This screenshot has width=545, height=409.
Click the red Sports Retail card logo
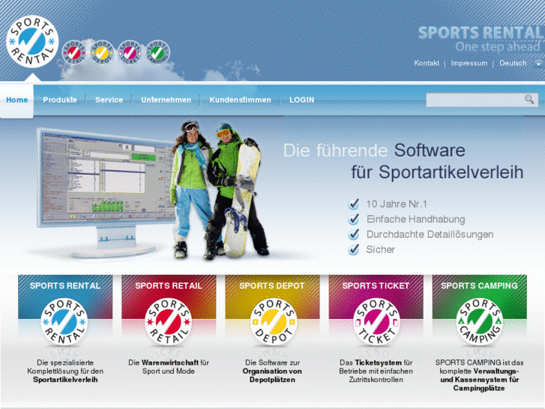pyautogui.click(x=168, y=322)
